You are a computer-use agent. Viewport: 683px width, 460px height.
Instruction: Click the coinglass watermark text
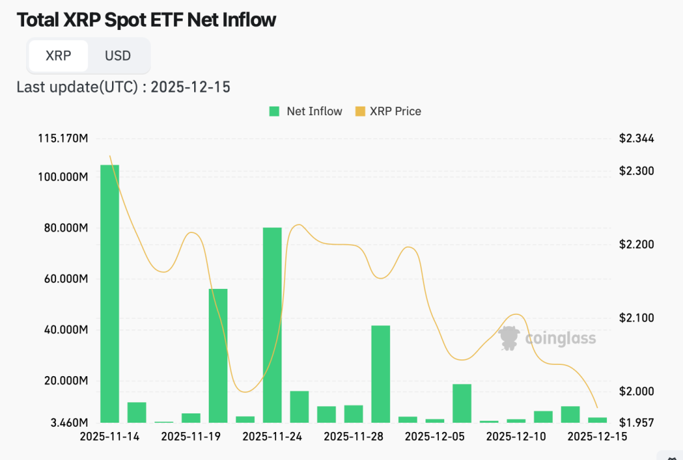[560, 338]
